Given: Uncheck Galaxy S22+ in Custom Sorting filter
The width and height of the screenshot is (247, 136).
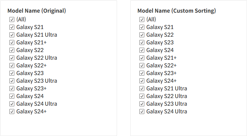Looking at the screenshot, I should click(142, 65).
